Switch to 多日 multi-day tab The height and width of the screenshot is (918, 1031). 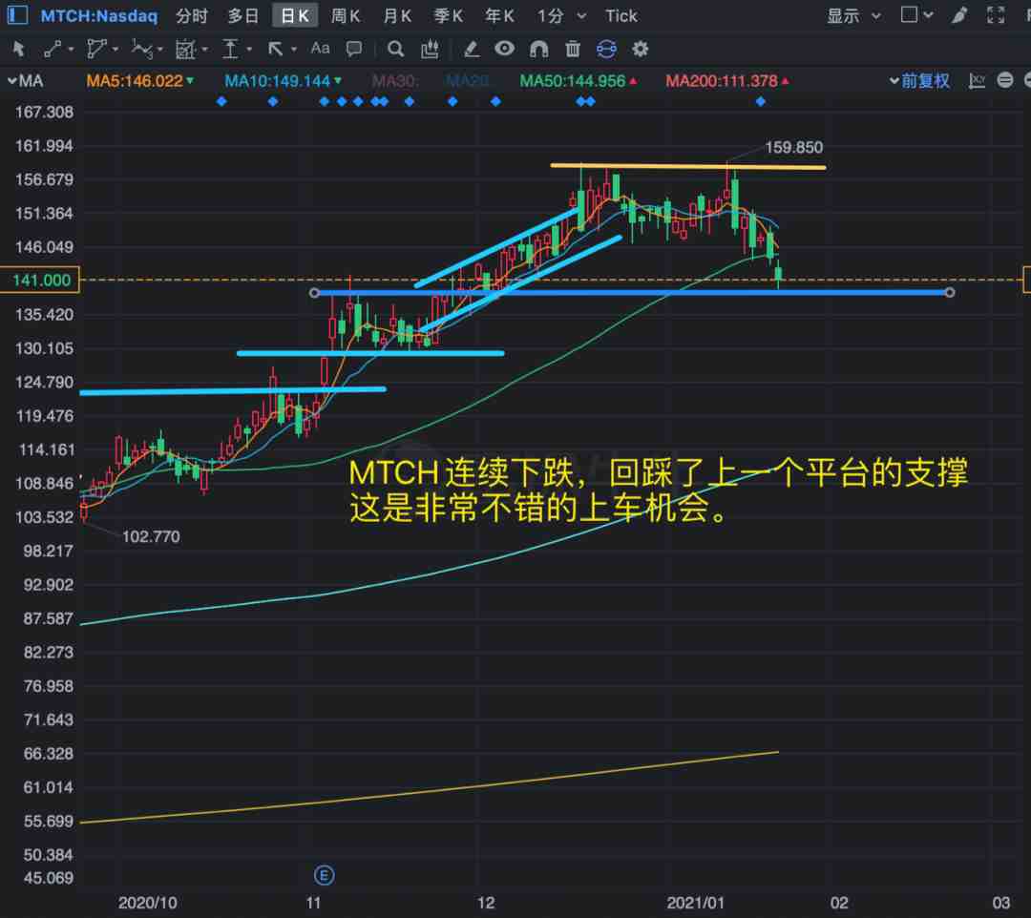242,16
